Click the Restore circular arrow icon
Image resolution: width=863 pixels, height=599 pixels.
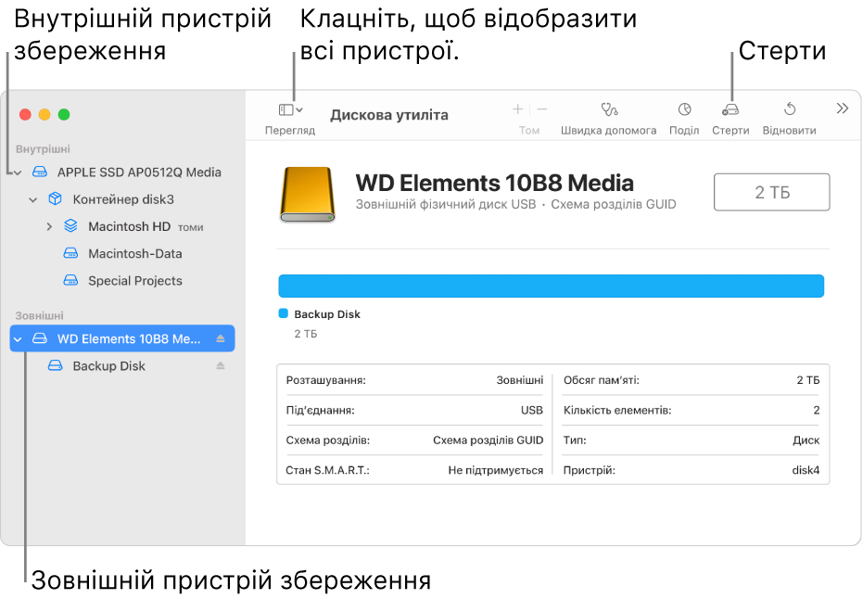(x=789, y=109)
